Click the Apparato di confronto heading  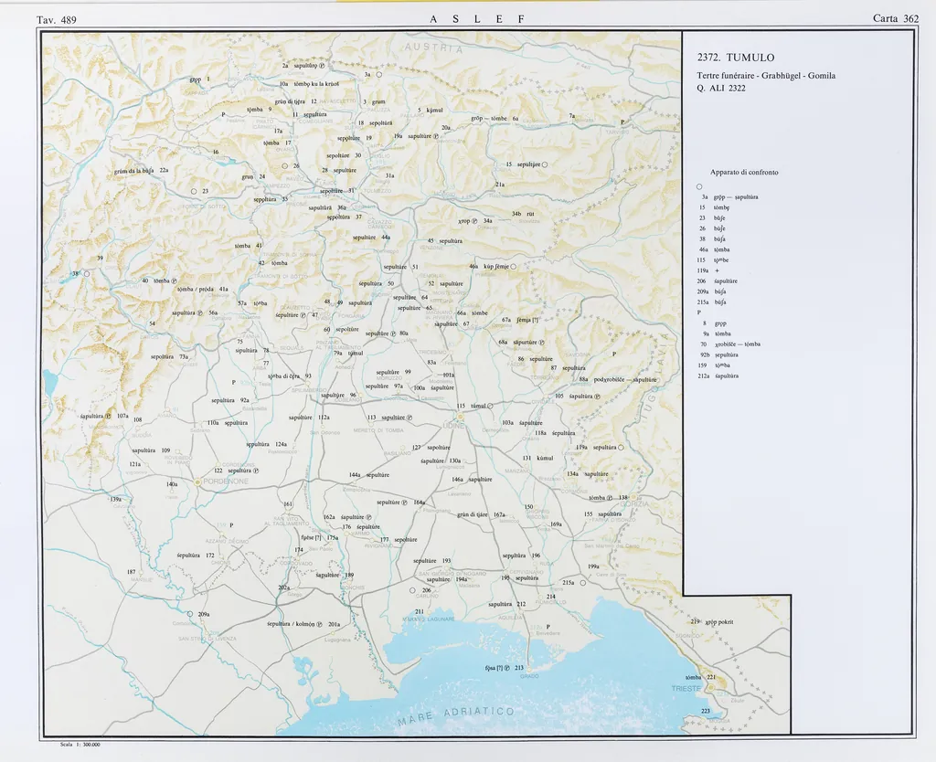743,172
